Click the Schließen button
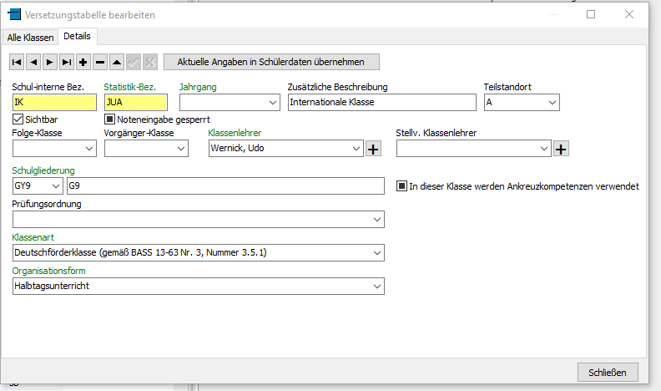Screen dimensions: 661x391 coord(607,372)
